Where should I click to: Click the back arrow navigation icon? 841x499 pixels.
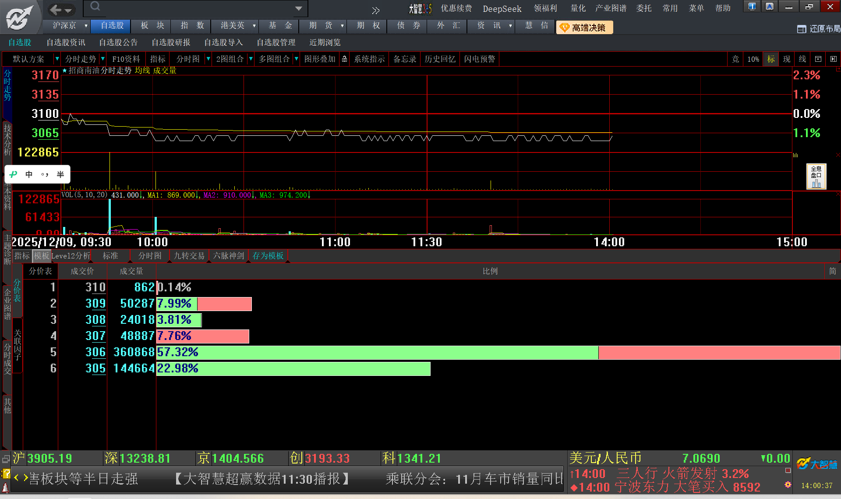pos(55,9)
